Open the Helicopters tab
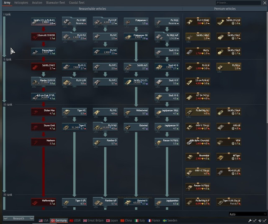Image resolution: width=268 pixels, height=224 pixels. (21, 3)
